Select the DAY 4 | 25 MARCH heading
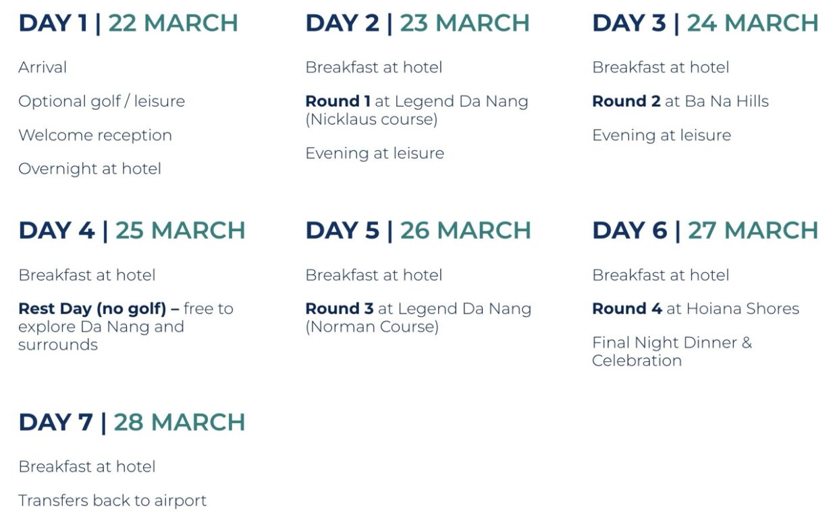Screen dimensions: 837x529 click(x=132, y=230)
